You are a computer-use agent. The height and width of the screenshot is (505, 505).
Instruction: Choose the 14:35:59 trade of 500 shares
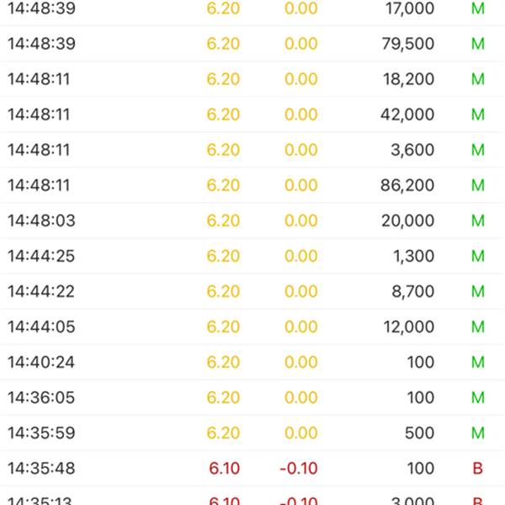(252, 433)
